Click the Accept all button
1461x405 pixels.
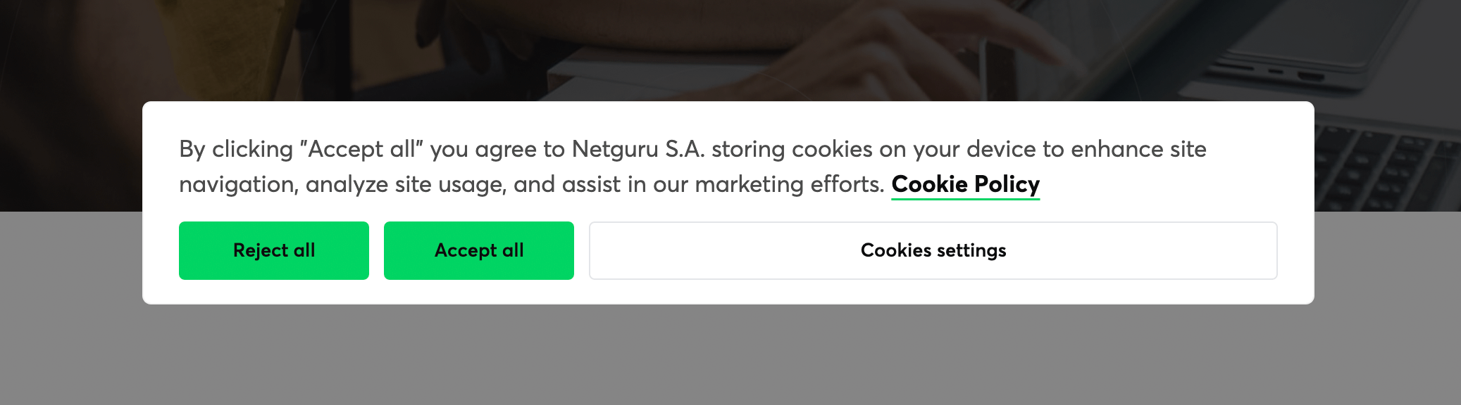[478, 250]
